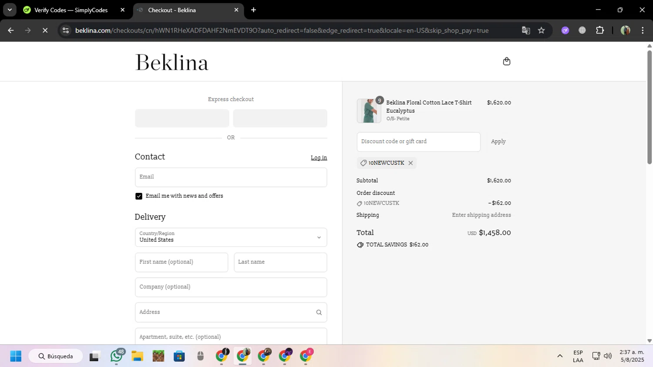Uncheck Email me with news and offers
This screenshot has height=367, width=653.
coord(139,196)
